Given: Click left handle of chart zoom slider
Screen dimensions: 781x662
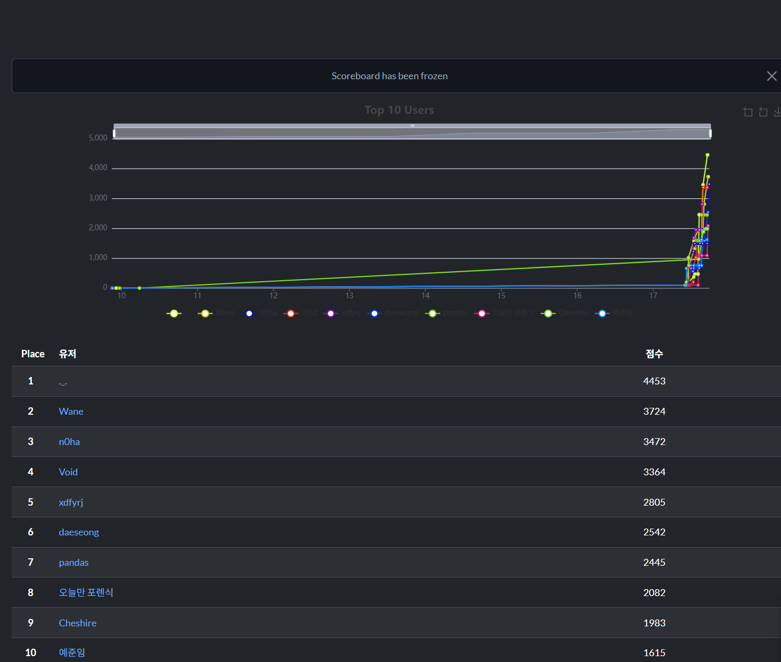Looking at the screenshot, I should coord(114,133).
